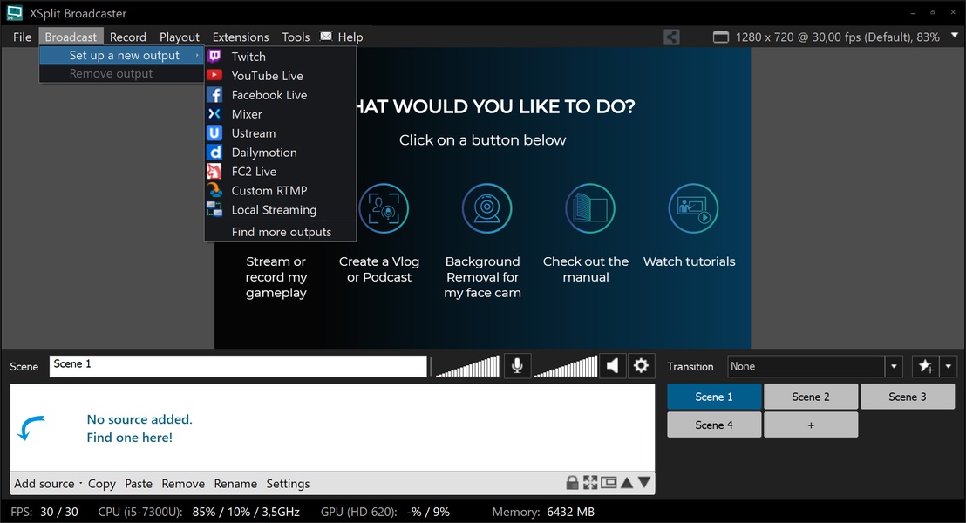Open the audio settings gear icon
The width and height of the screenshot is (966, 523).
(x=641, y=366)
